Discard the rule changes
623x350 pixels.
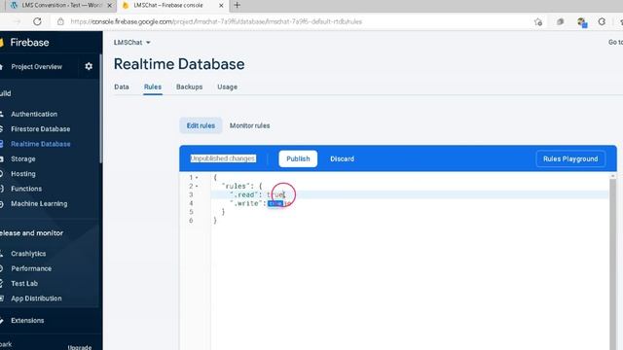click(342, 158)
